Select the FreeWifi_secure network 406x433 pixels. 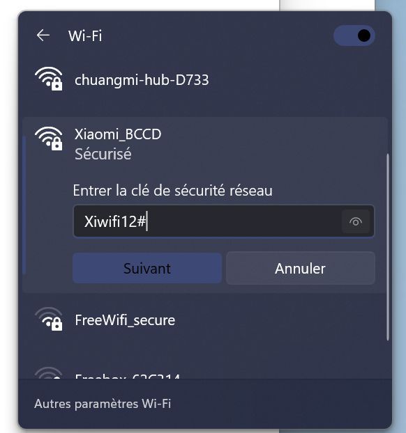coord(205,320)
